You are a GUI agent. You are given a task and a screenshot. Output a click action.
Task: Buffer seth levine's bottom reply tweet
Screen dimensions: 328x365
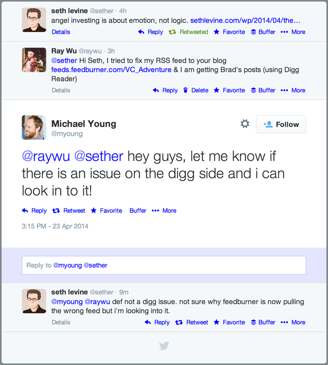coord(263,322)
